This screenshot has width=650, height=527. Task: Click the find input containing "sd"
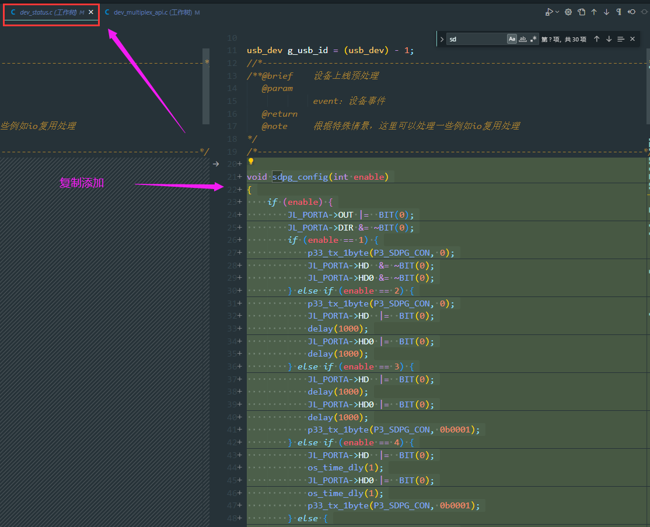tap(477, 39)
